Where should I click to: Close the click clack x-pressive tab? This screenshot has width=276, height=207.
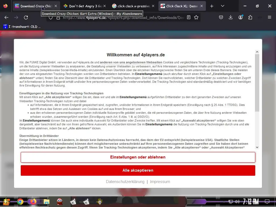point(153,6)
